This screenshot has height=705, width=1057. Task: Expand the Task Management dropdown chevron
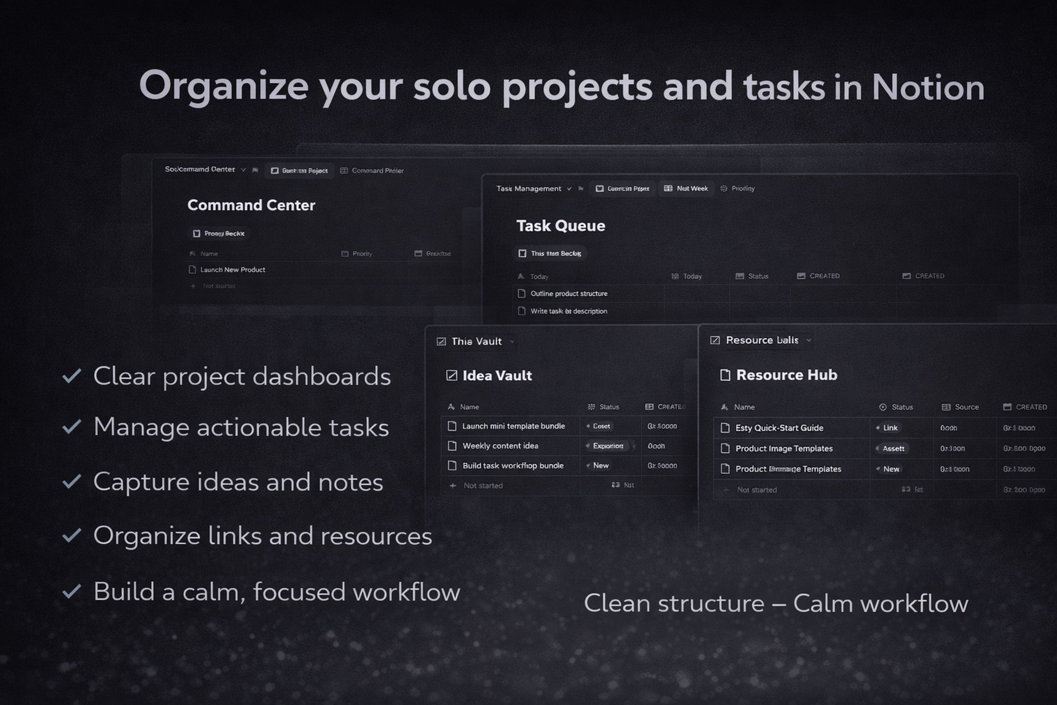pos(569,189)
